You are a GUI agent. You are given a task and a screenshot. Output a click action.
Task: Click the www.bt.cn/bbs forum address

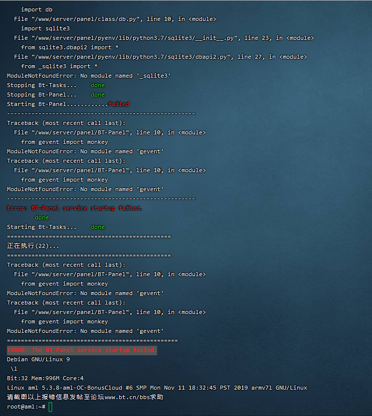(x=127, y=398)
